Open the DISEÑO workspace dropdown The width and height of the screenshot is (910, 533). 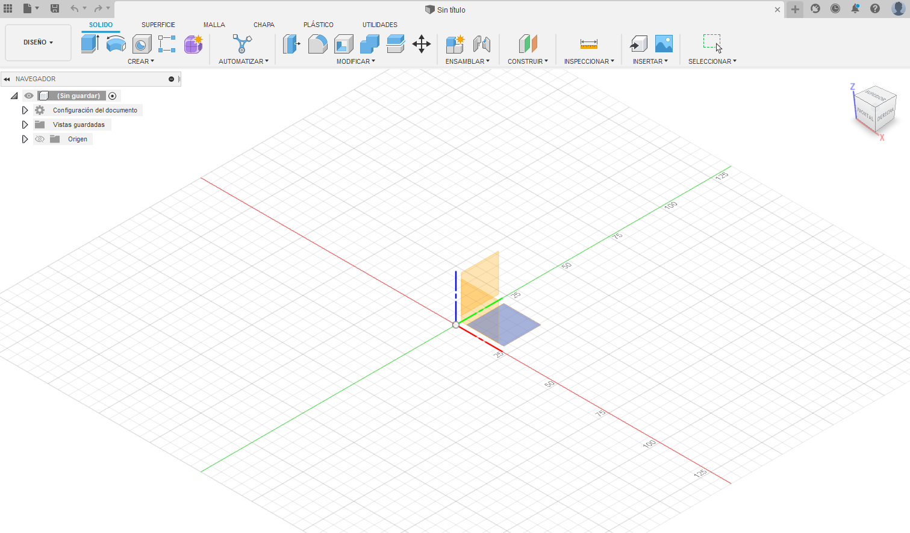coord(38,42)
